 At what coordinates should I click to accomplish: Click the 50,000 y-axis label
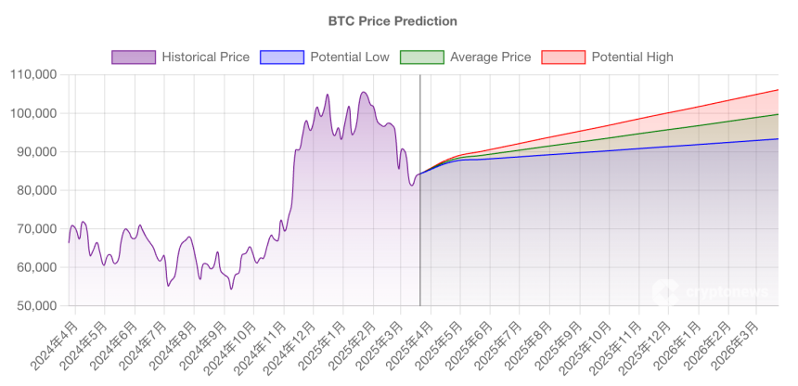(x=37, y=305)
